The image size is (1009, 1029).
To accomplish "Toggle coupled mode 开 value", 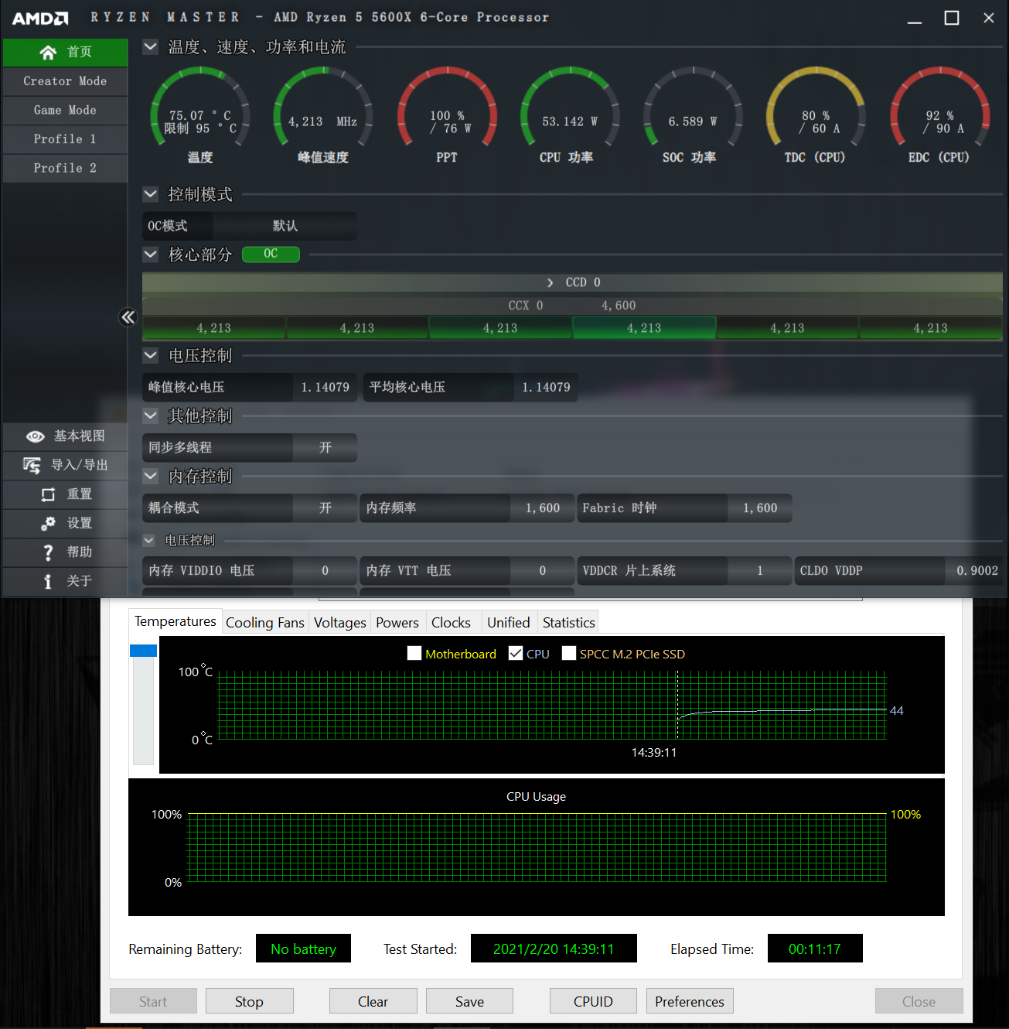I will pos(325,508).
